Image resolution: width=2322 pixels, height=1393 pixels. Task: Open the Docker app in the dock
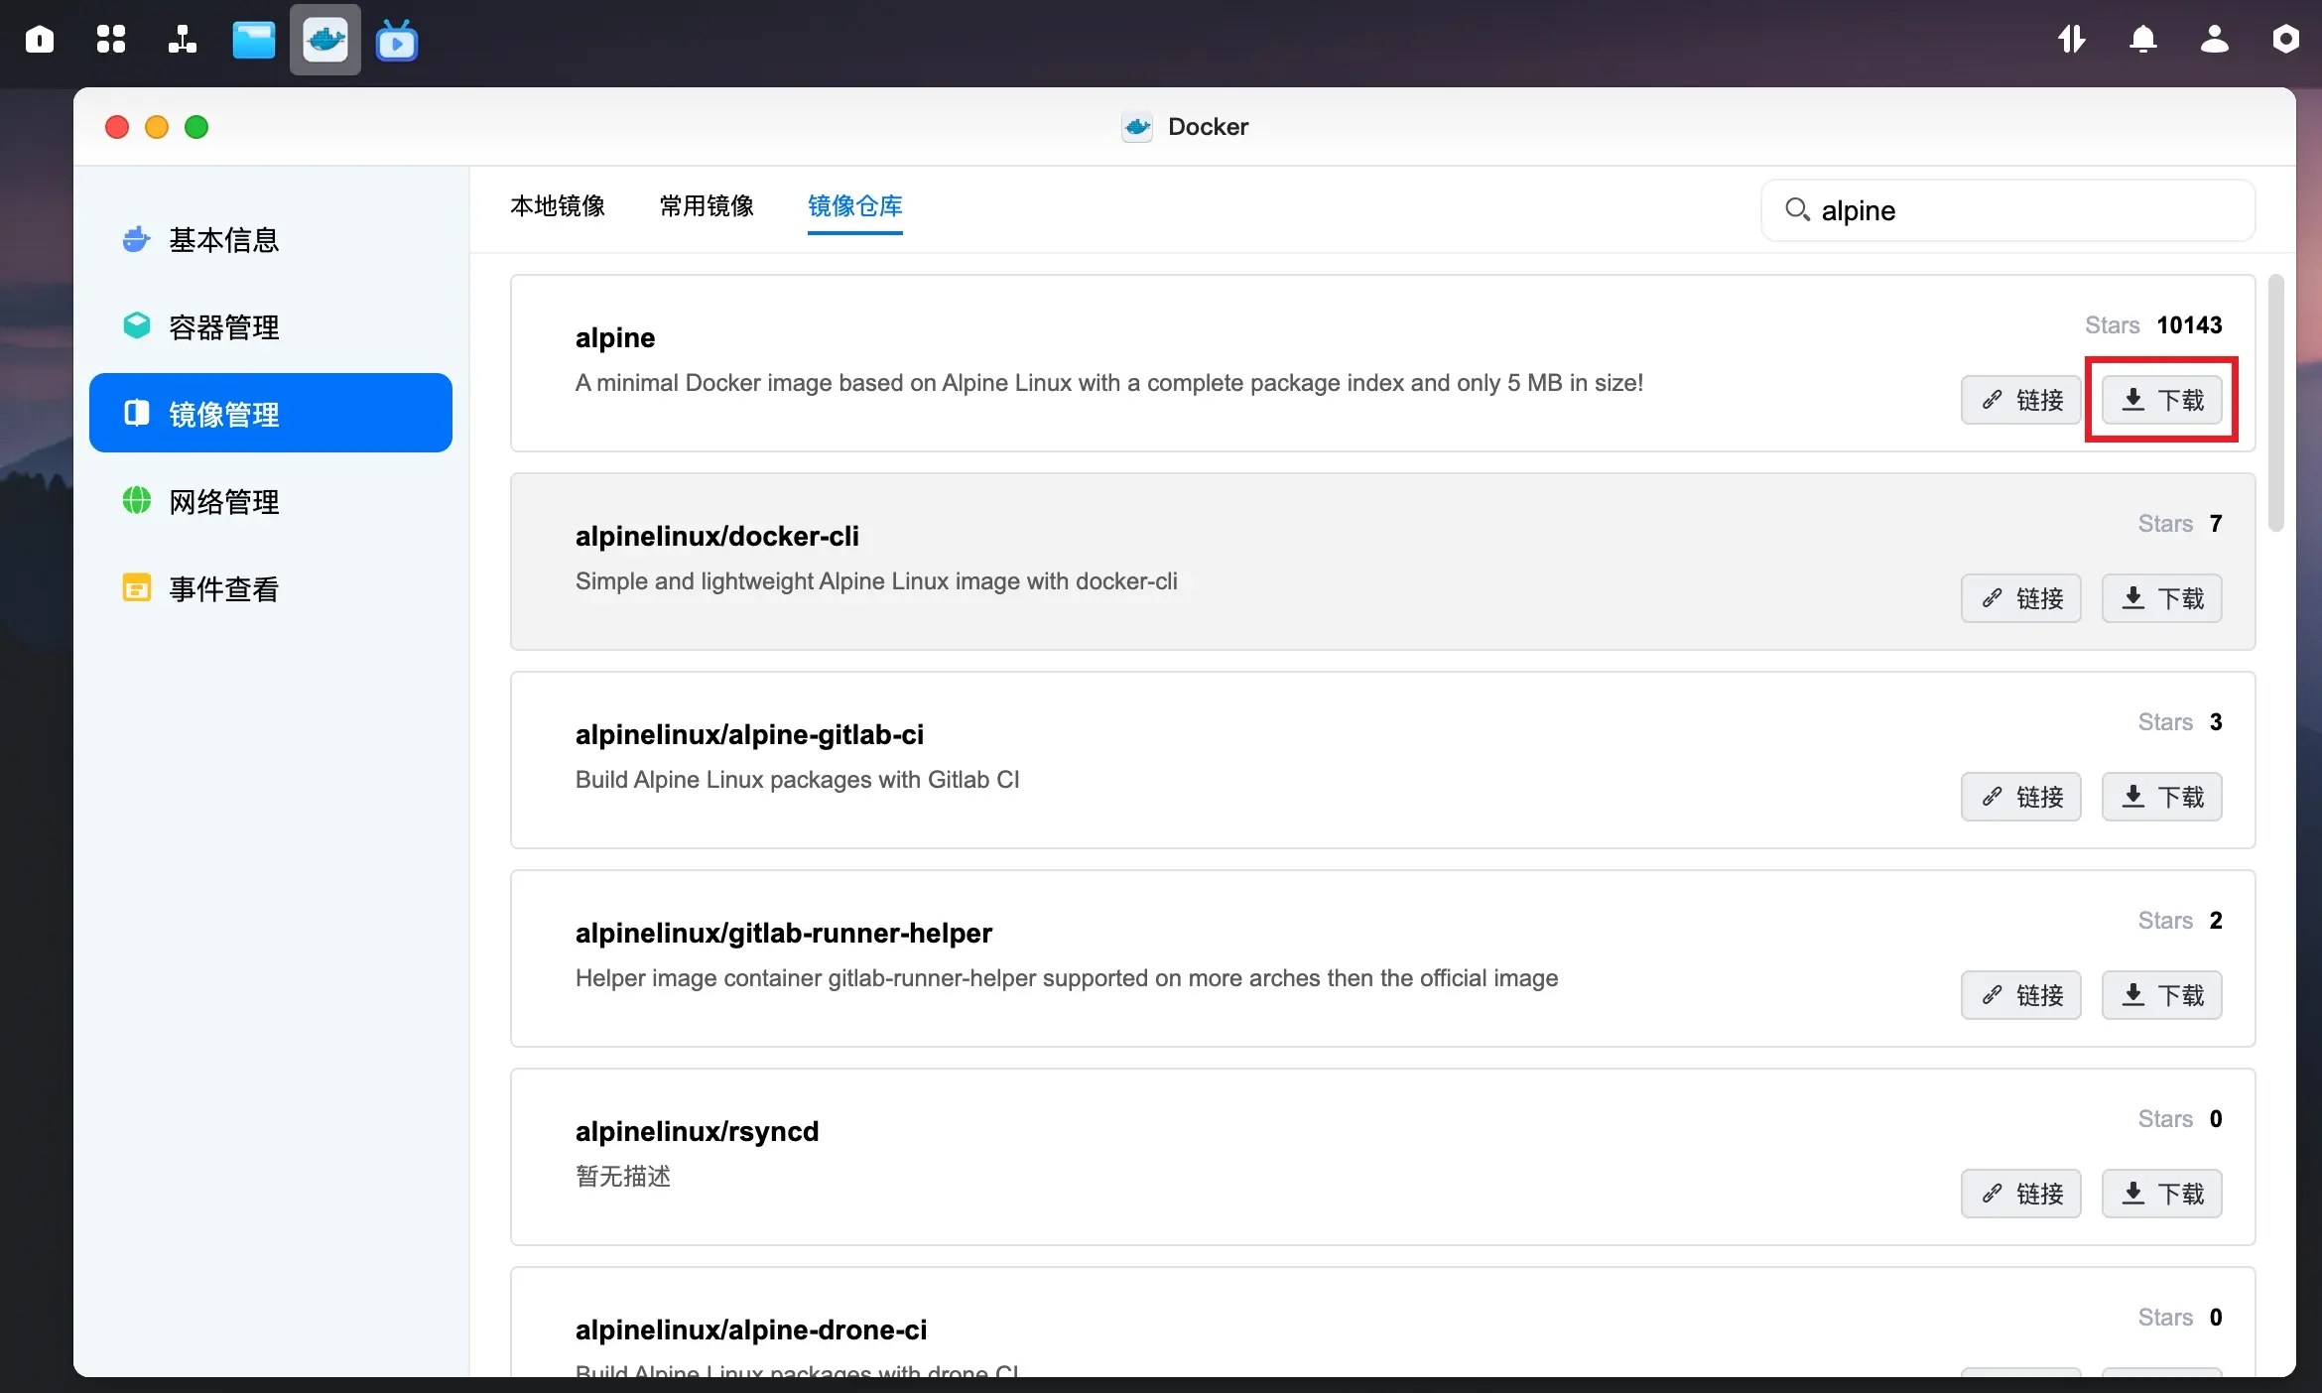324,40
